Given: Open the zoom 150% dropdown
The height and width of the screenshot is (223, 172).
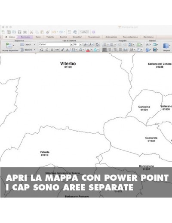Looking at the screenshot, I should (88, 32).
